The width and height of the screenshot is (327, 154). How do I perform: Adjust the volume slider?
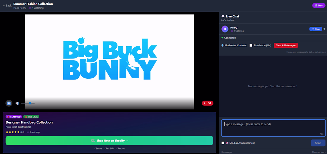click(28, 103)
